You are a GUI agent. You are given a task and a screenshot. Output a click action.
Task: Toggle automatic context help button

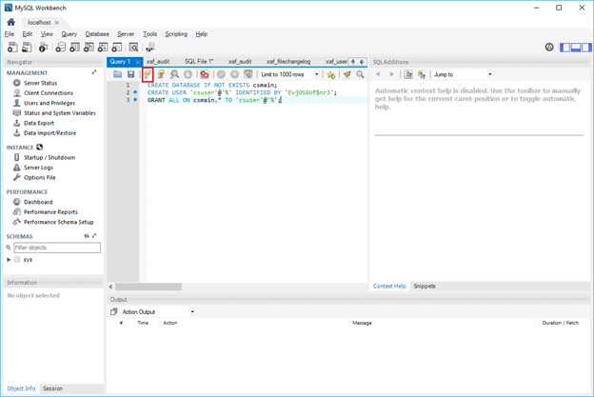pos(422,74)
